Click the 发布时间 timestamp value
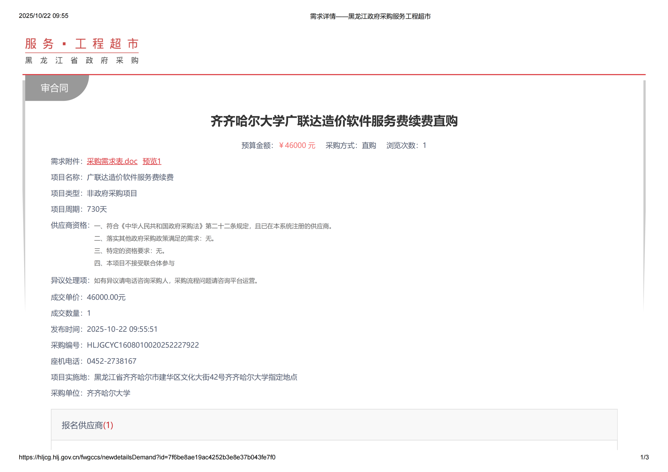This screenshot has height=472, width=668. click(x=122, y=329)
